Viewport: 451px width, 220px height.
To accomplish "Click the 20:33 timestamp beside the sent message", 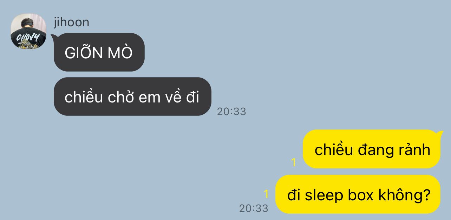I will pyautogui.click(x=254, y=208).
